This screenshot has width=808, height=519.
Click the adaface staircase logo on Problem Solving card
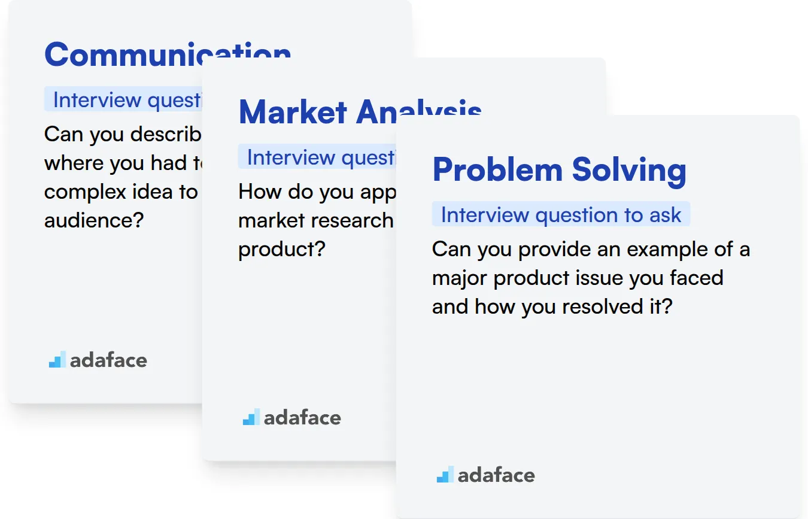[445, 475]
